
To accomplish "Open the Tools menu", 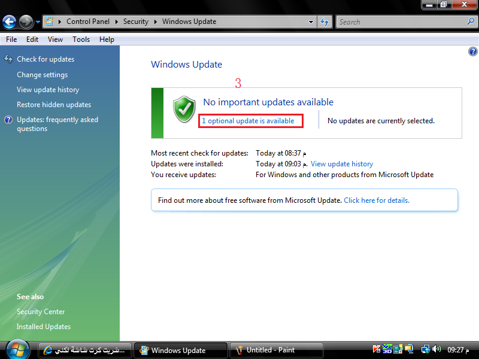I will point(81,39).
